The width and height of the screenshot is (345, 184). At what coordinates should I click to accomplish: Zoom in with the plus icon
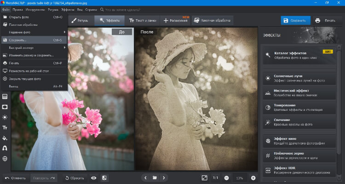point(253,178)
